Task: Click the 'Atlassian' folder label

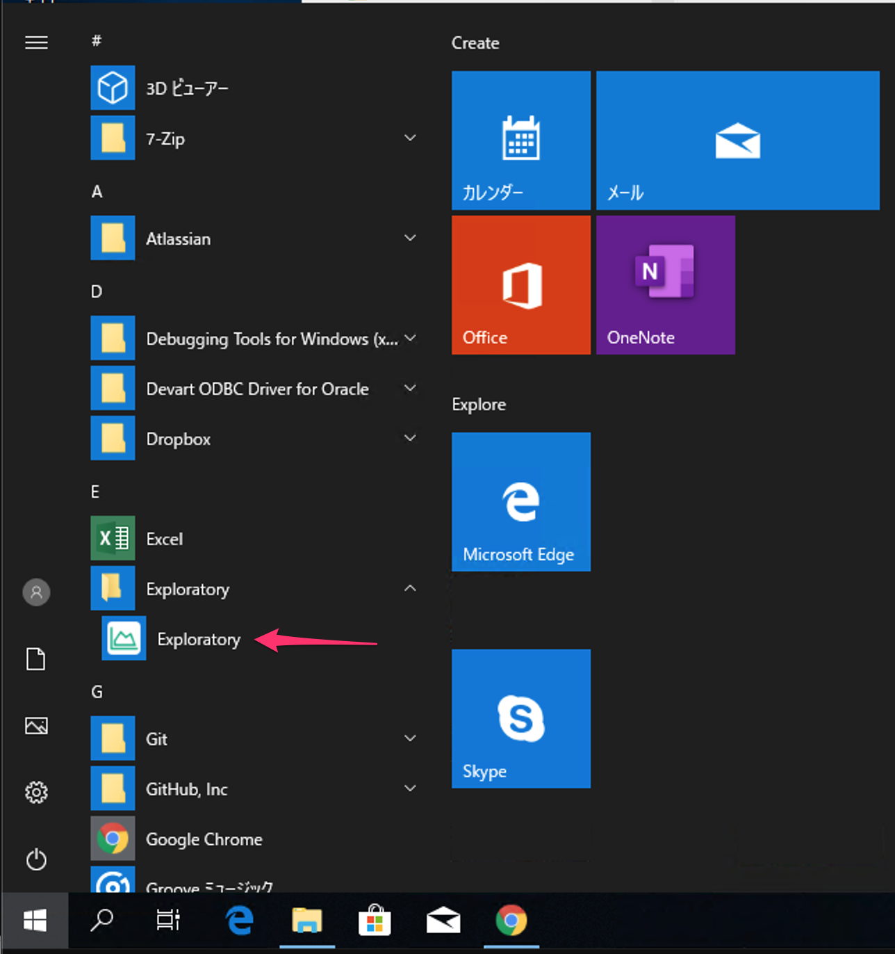Action: pyautogui.click(x=179, y=239)
